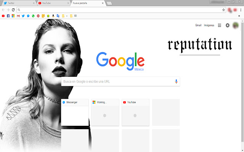Open the Twitter bookmark in bookmarks bar
Screen dimensions: 244x152
pyautogui.click(x=23, y=16)
